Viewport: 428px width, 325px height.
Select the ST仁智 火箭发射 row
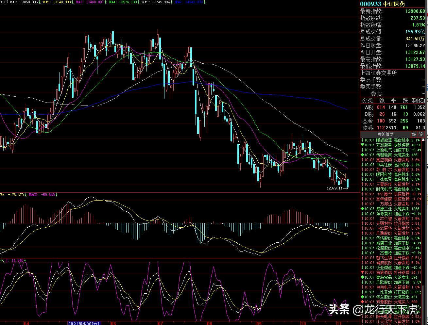[391, 219]
